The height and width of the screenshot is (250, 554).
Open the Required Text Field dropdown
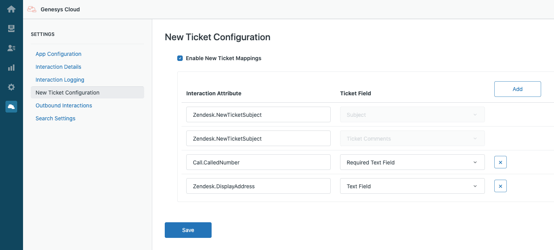pos(412,162)
